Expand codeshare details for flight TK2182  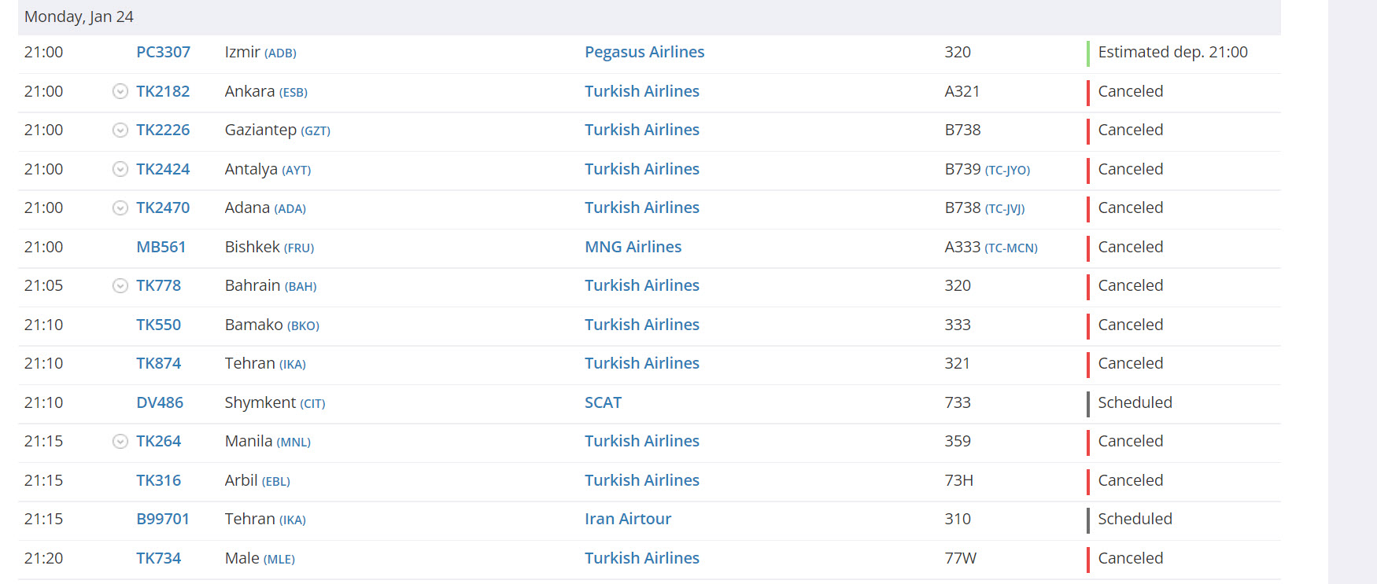120,91
